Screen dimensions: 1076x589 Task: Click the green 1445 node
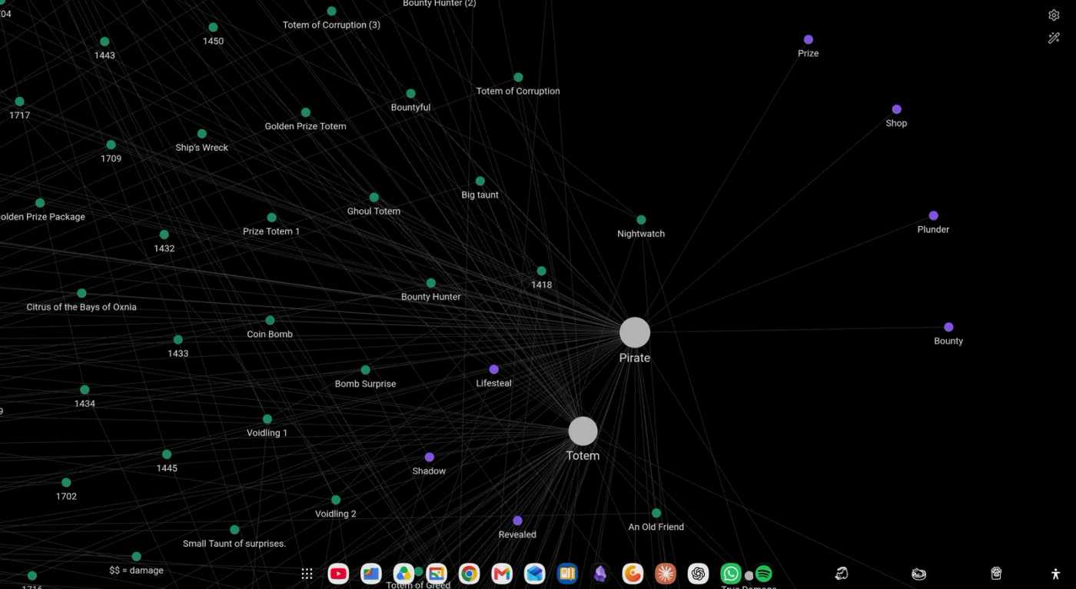[167, 454]
